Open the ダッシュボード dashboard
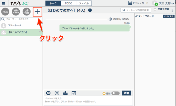 138,3
